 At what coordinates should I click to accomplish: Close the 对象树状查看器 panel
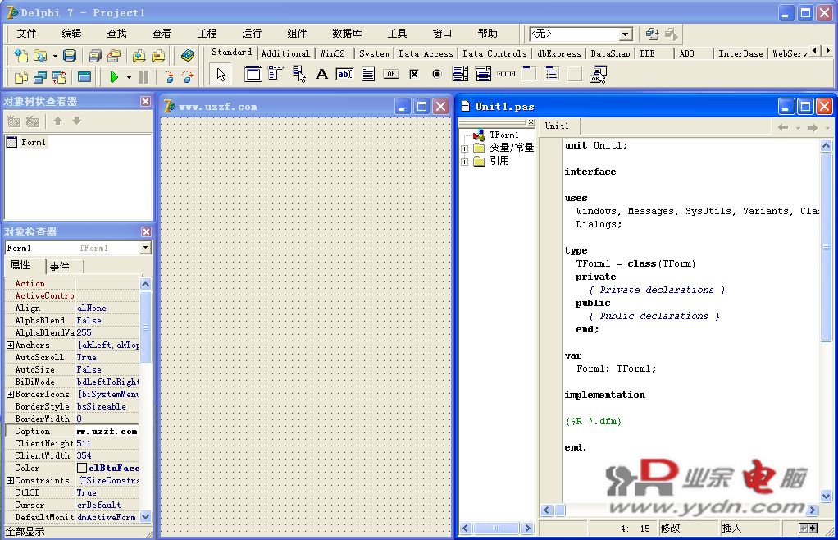(x=145, y=101)
